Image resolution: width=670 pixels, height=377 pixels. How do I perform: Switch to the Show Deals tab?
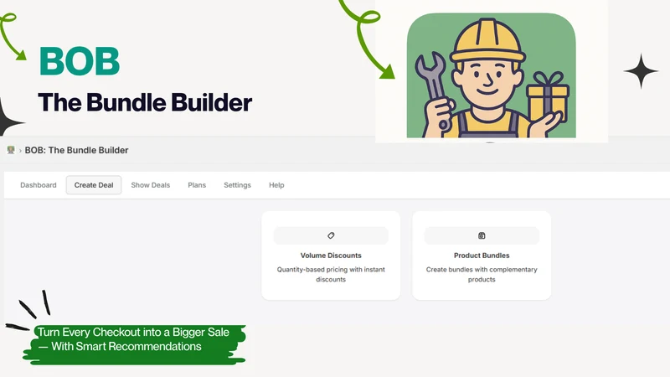pyautogui.click(x=151, y=185)
